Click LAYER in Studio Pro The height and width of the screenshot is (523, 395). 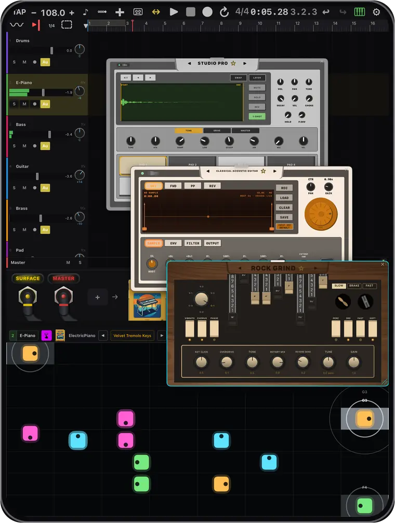coord(257,78)
